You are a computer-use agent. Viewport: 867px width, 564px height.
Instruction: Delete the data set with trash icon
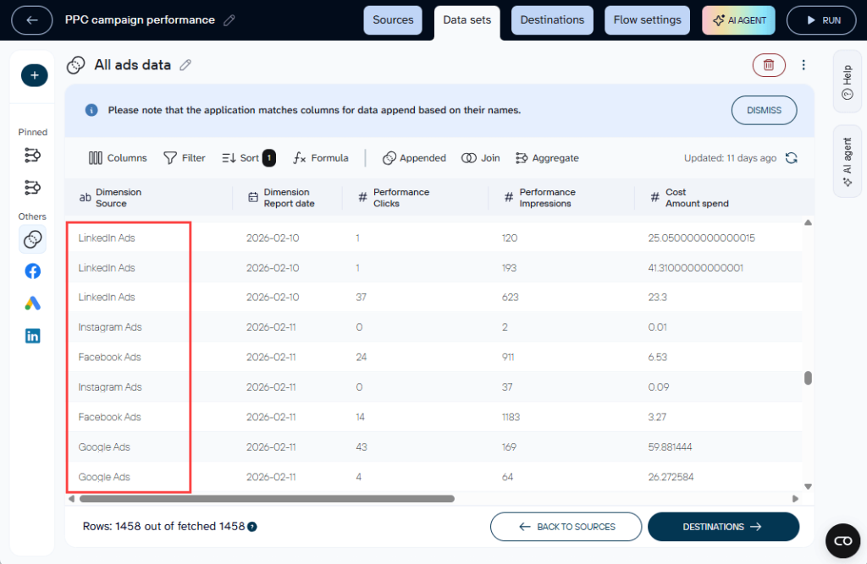click(768, 65)
